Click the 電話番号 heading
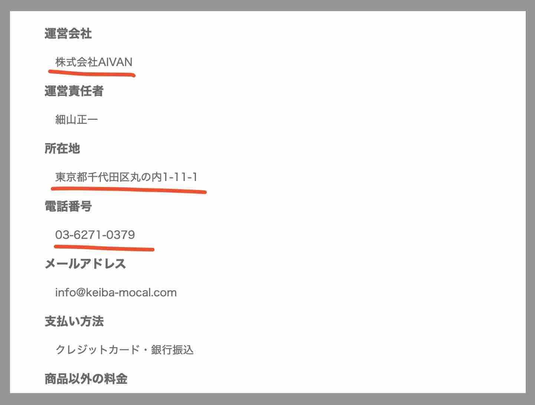This screenshot has height=405, width=535. coord(68,206)
